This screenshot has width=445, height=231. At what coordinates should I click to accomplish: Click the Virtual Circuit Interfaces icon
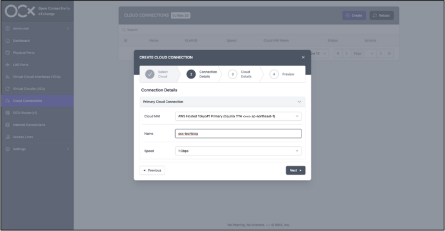(8, 77)
